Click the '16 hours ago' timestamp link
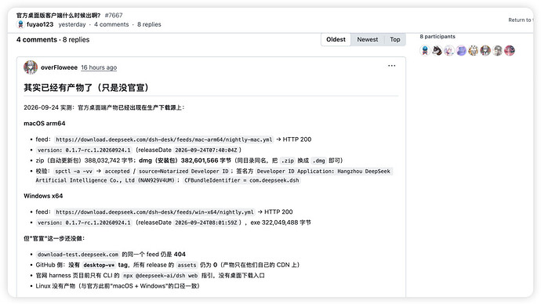The image size is (541, 304). [99, 67]
